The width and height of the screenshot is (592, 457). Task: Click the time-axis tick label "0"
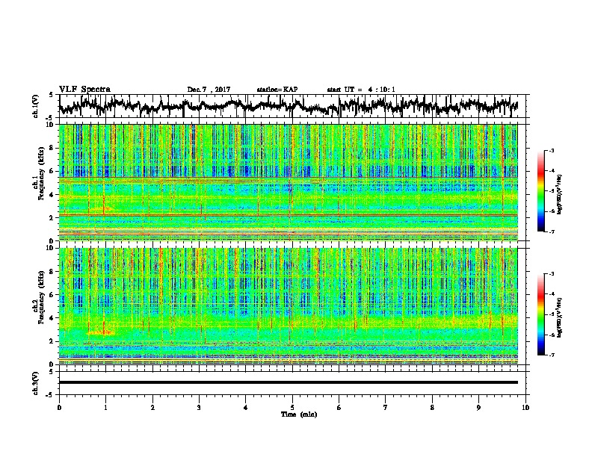pyautogui.click(x=59, y=408)
